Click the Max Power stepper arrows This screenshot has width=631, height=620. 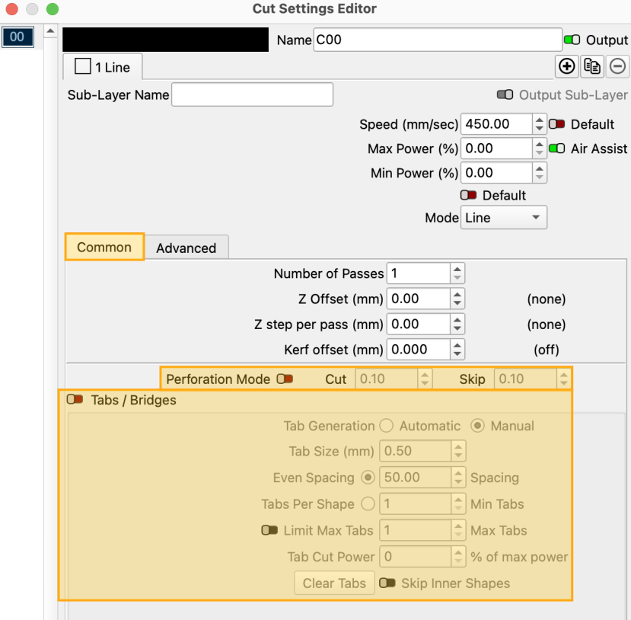click(x=539, y=149)
